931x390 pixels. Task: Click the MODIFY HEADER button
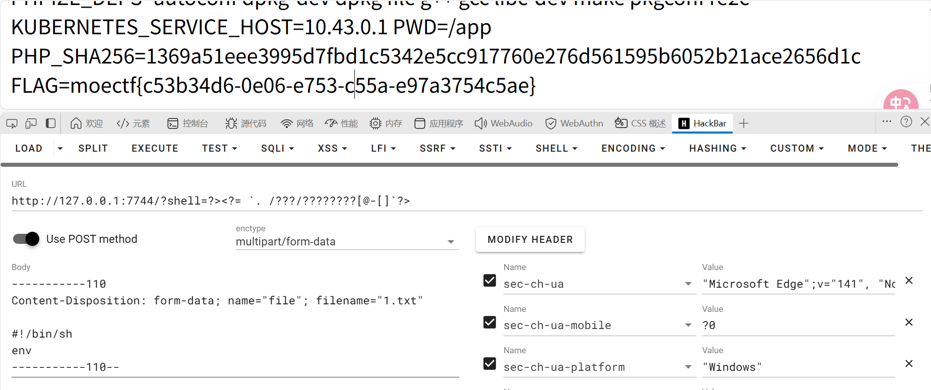(530, 239)
